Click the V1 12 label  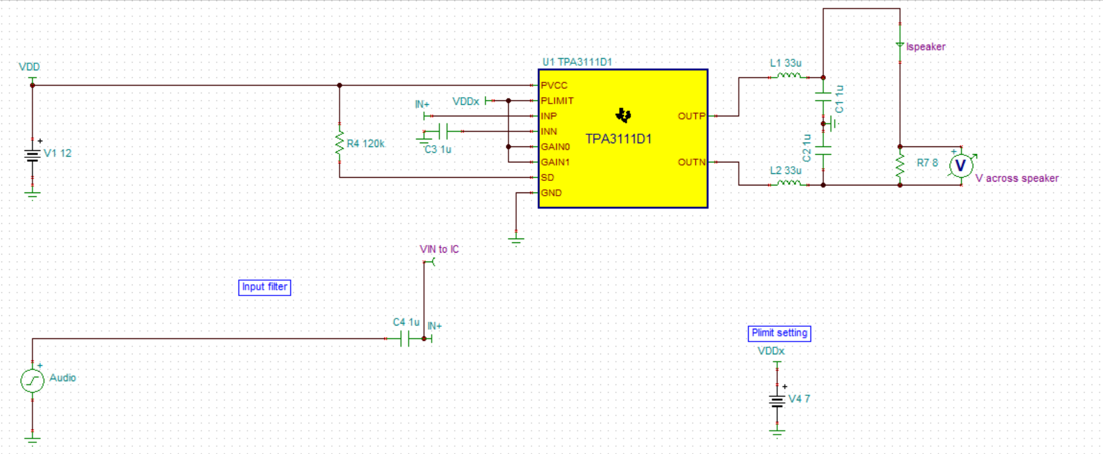(58, 153)
